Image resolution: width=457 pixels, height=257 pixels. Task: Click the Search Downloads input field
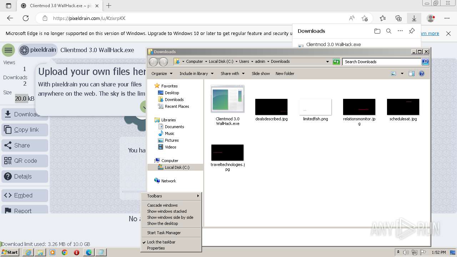pos(382,61)
